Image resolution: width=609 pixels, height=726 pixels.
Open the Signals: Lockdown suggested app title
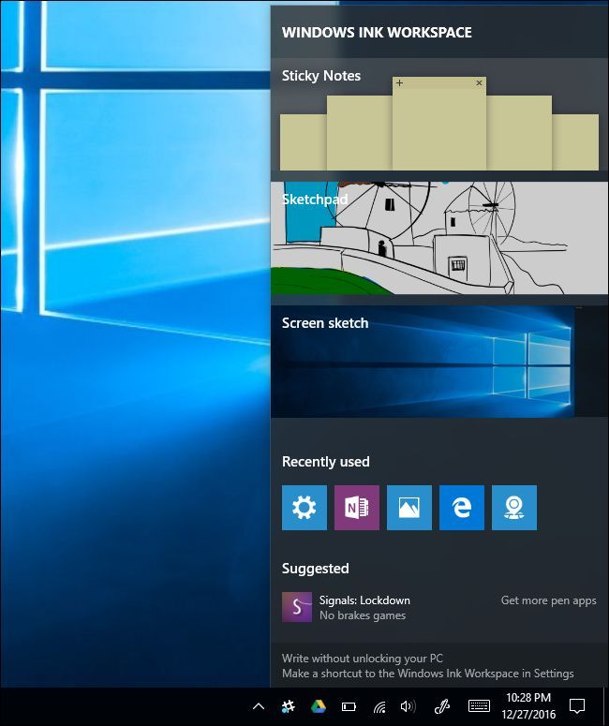[364, 600]
